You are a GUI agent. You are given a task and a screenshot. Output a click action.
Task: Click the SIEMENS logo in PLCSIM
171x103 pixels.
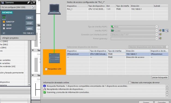[7, 13]
